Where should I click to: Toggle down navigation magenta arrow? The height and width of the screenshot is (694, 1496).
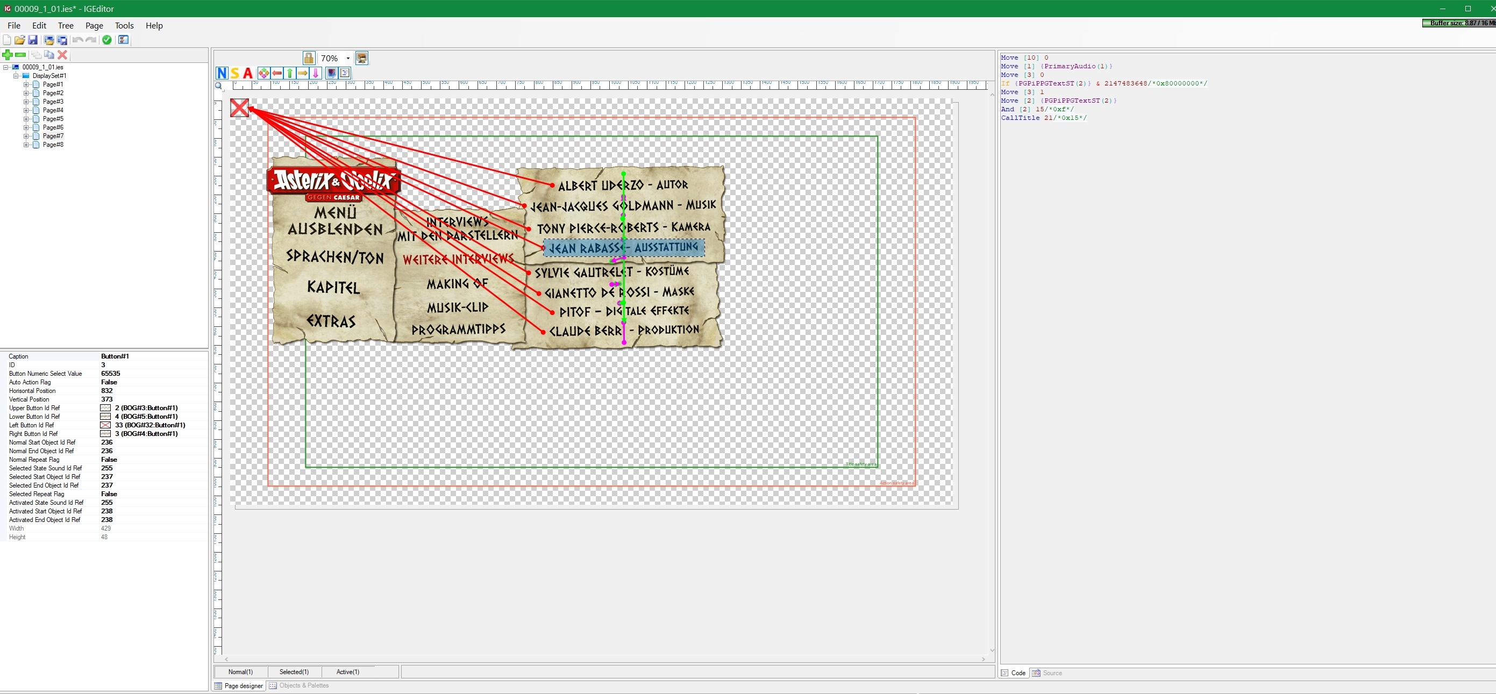pos(315,73)
